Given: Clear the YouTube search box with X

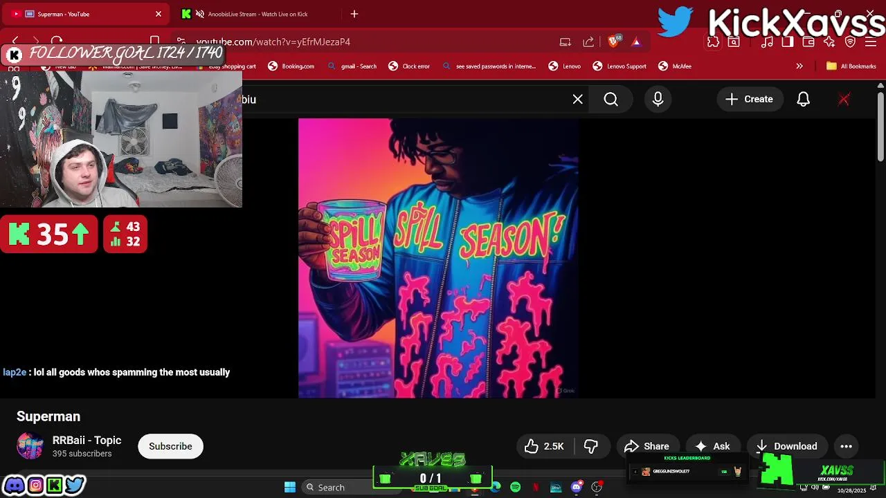Looking at the screenshot, I should (x=578, y=100).
